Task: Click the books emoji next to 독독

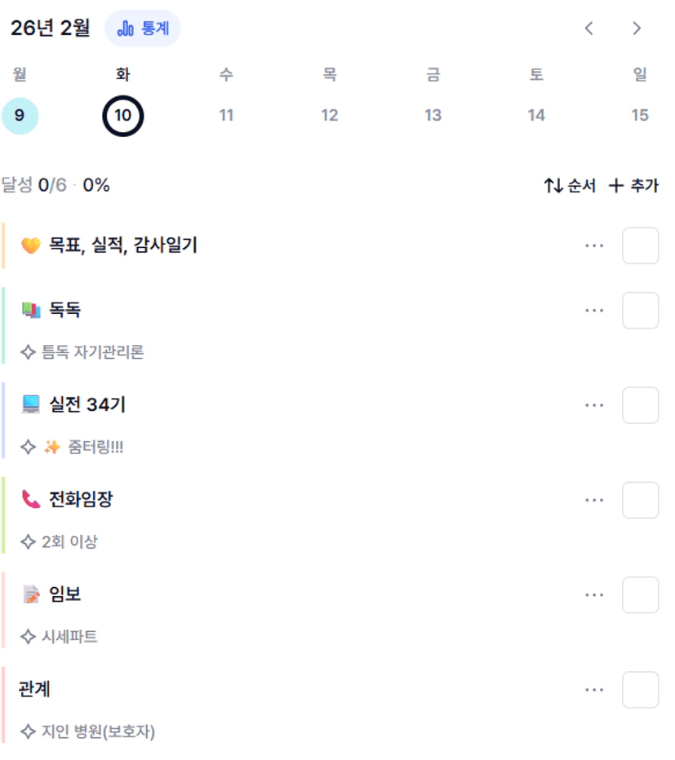Action: 31,310
